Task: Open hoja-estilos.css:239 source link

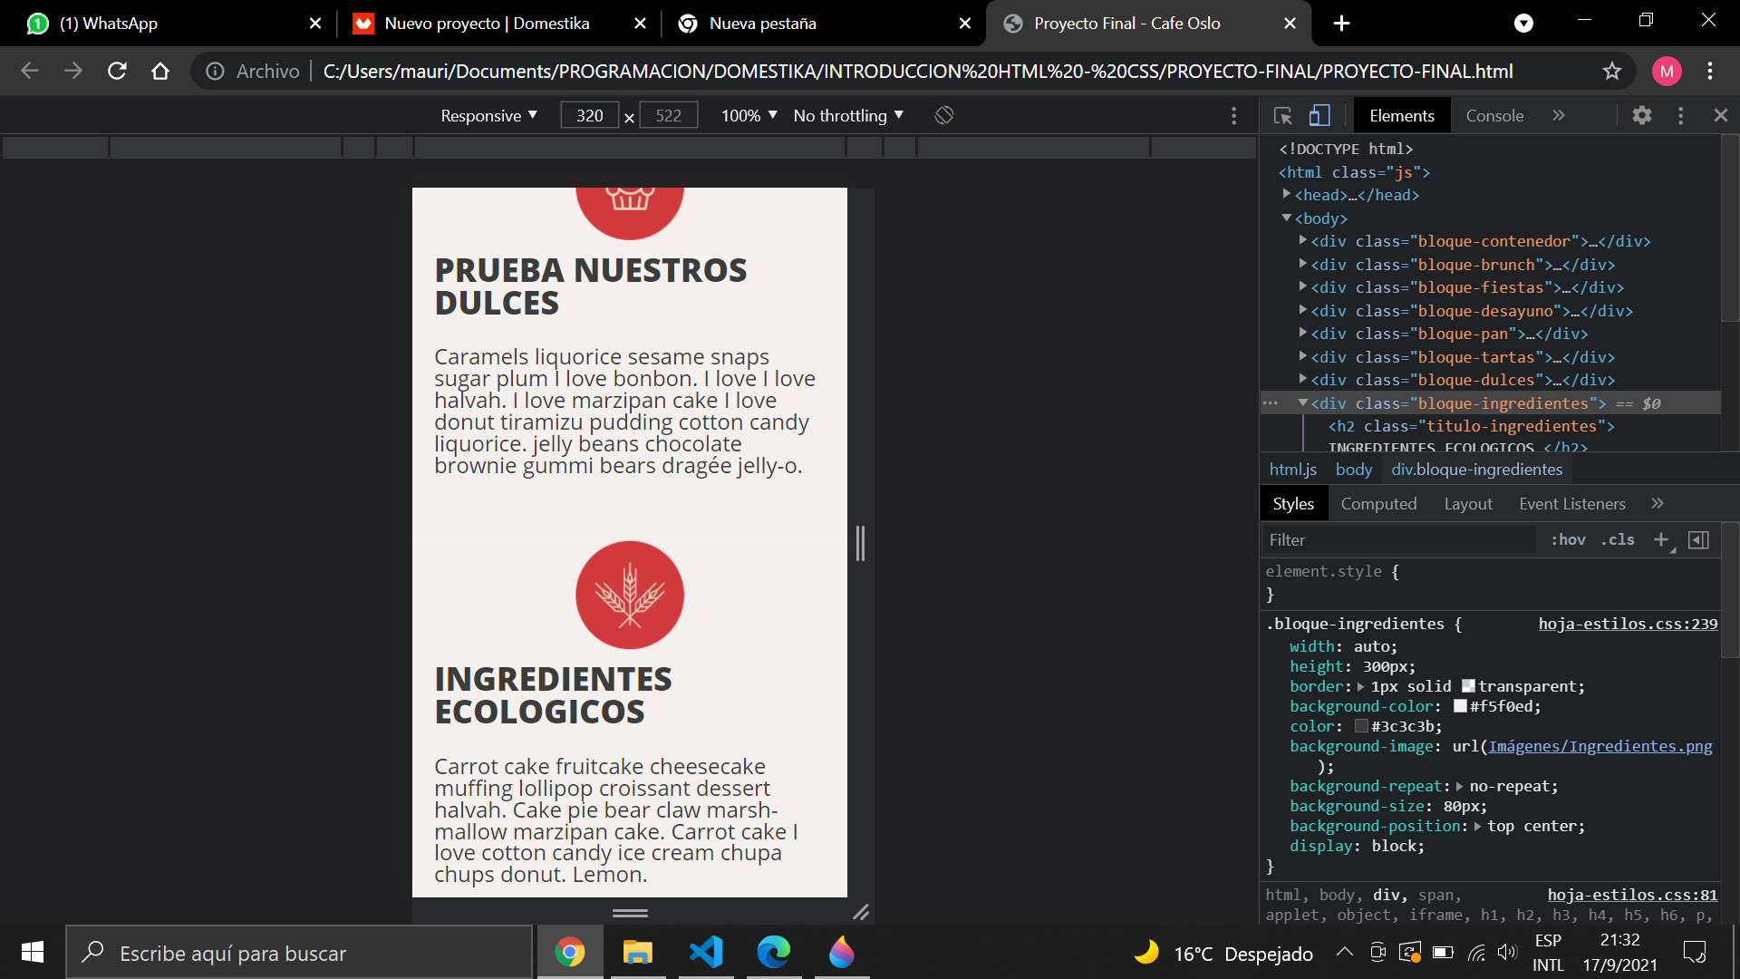Action: pyautogui.click(x=1628, y=624)
